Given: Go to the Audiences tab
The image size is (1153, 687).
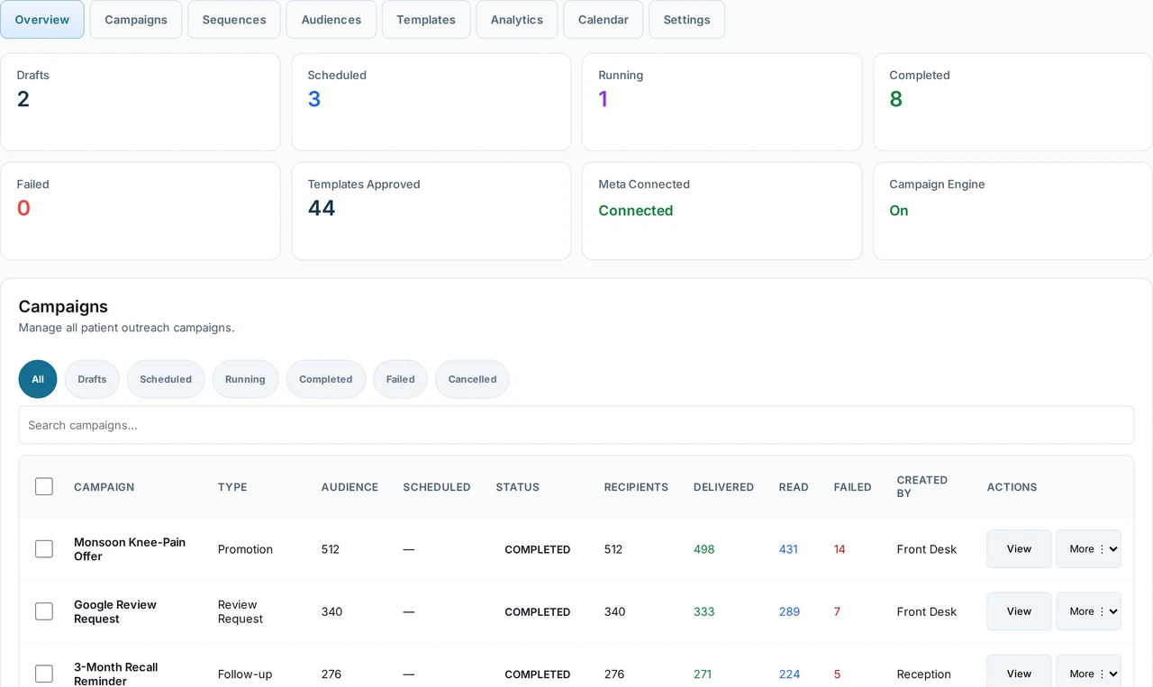Looking at the screenshot, I should pyautogui.click(x=331, y=20).
